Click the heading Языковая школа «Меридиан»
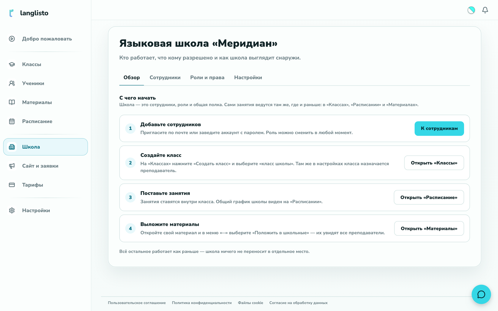The width and height of the screenshot is (498, 311). 198,43
